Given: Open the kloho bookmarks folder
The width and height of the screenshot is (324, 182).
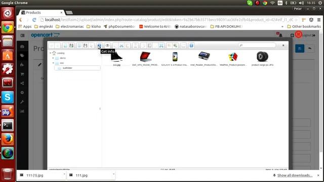Looking at the screenshot, I should (x=94, y=26).
